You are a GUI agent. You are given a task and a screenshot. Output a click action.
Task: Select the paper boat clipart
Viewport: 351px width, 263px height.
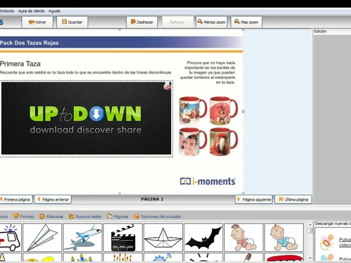click(x=163, y=238)
